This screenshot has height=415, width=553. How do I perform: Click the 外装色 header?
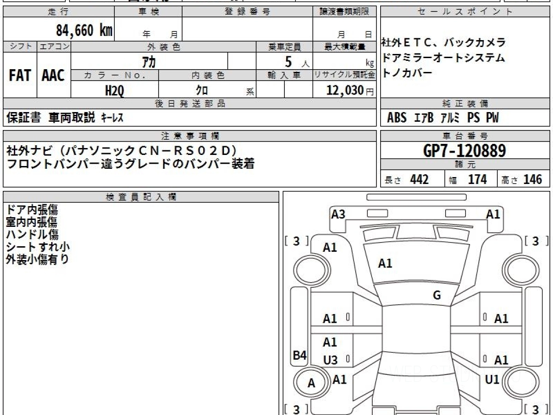coord(164,47)
